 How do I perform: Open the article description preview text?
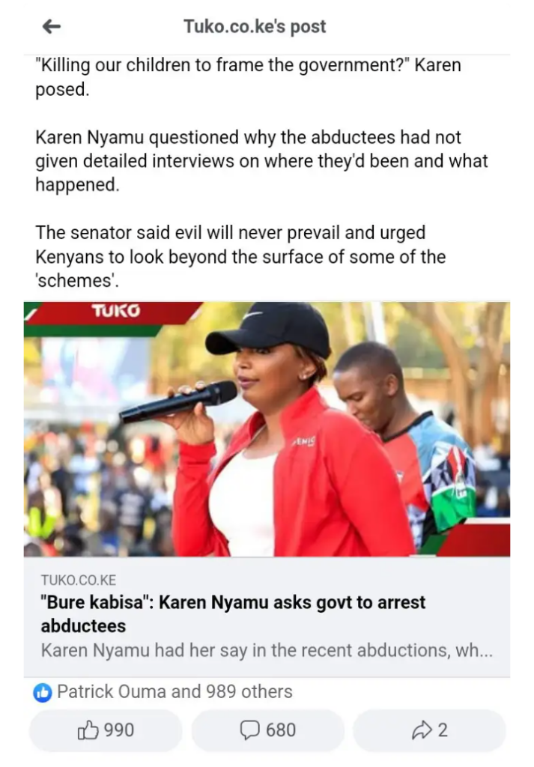267,651
